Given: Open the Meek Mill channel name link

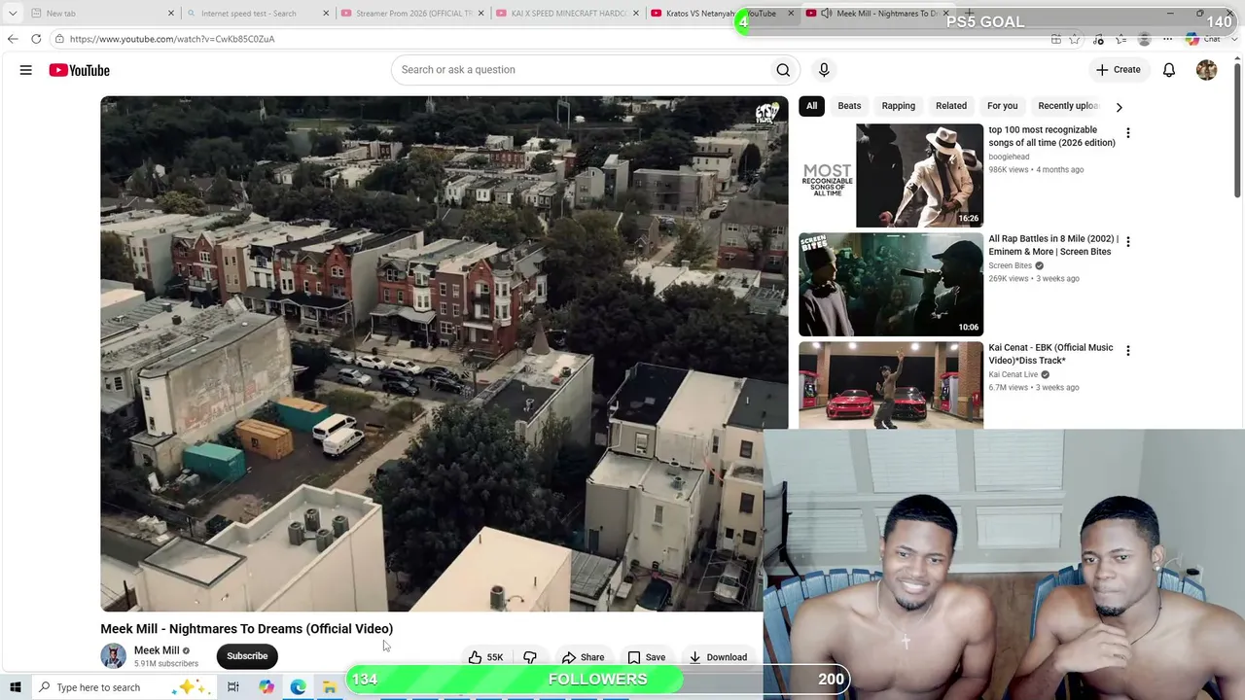Looking at the screenshot, I should pos(157,650).
